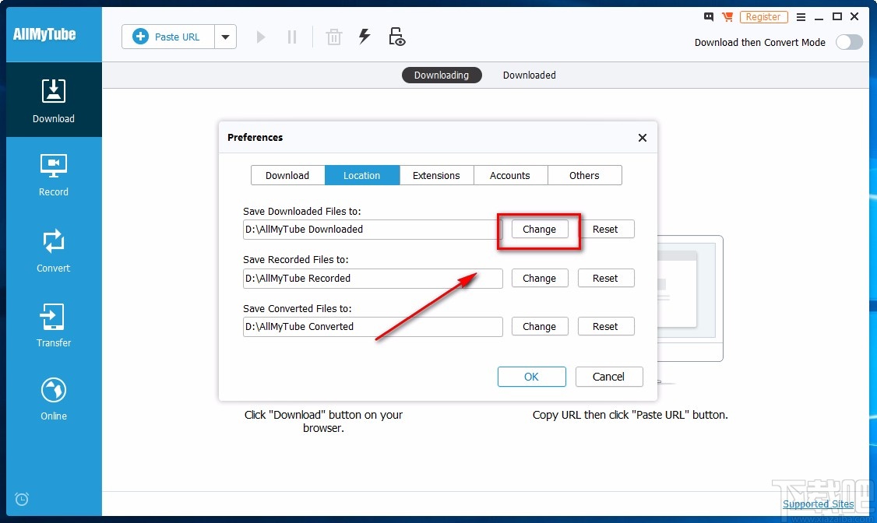Click the trash delete icon in toolbar
The height and width of the screenshot is (523, 877).
pyautogui.click(x=334, y=37)
